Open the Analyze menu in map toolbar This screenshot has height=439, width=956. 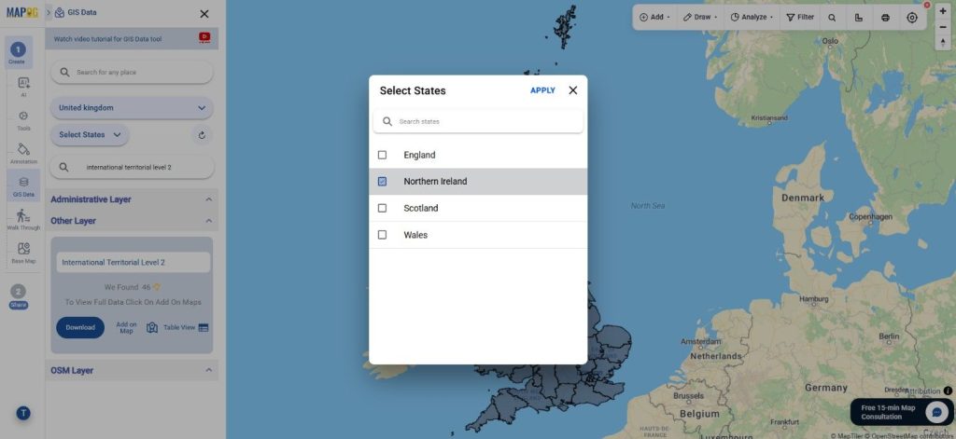coord(752,17)
